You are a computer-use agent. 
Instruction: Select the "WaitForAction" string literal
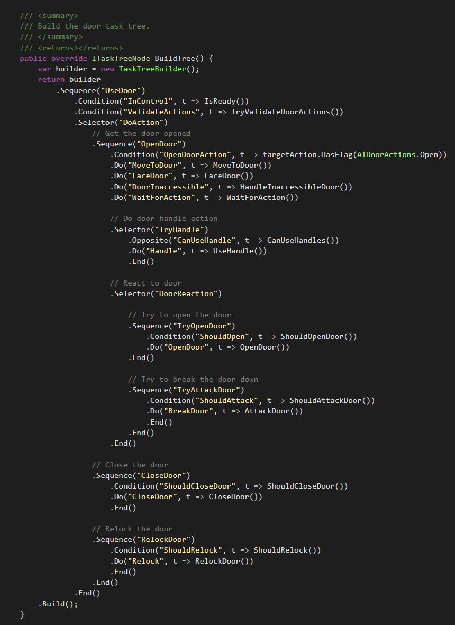point(161,197)
